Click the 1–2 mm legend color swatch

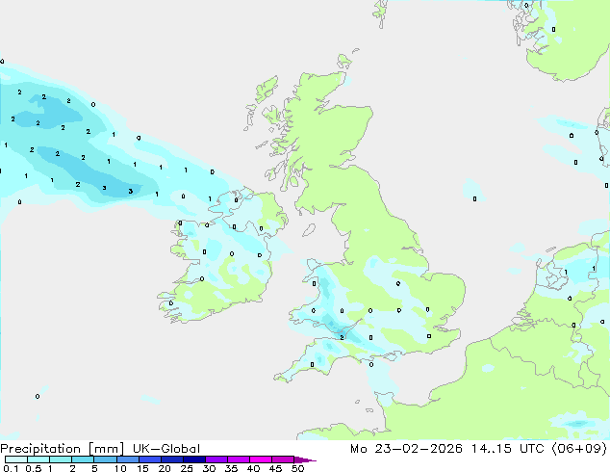tap(61, 459)
